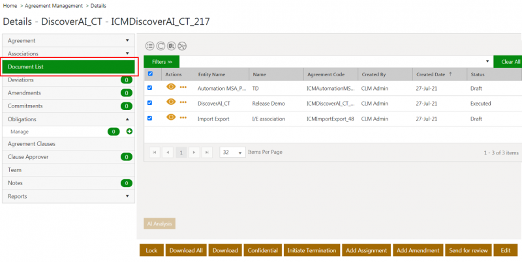View the Import Export row eye icon

tap(171, 117)
